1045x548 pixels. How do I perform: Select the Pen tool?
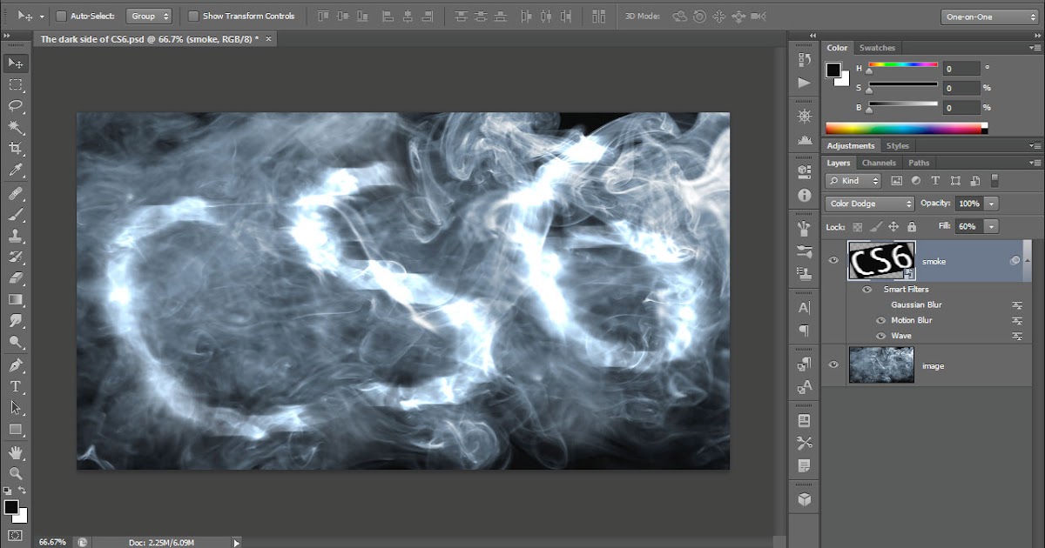tap(16, 365)
